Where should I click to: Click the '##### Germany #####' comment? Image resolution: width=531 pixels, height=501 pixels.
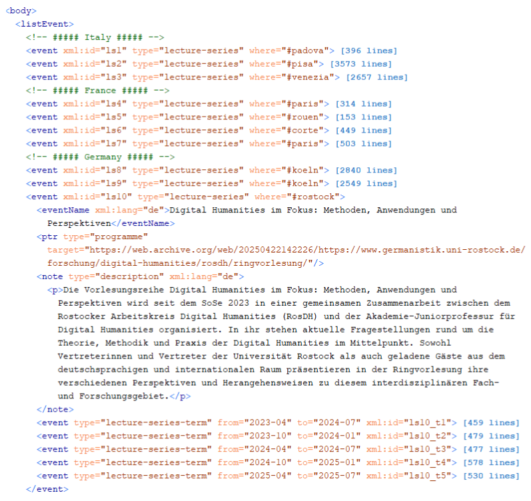point(101,157)
